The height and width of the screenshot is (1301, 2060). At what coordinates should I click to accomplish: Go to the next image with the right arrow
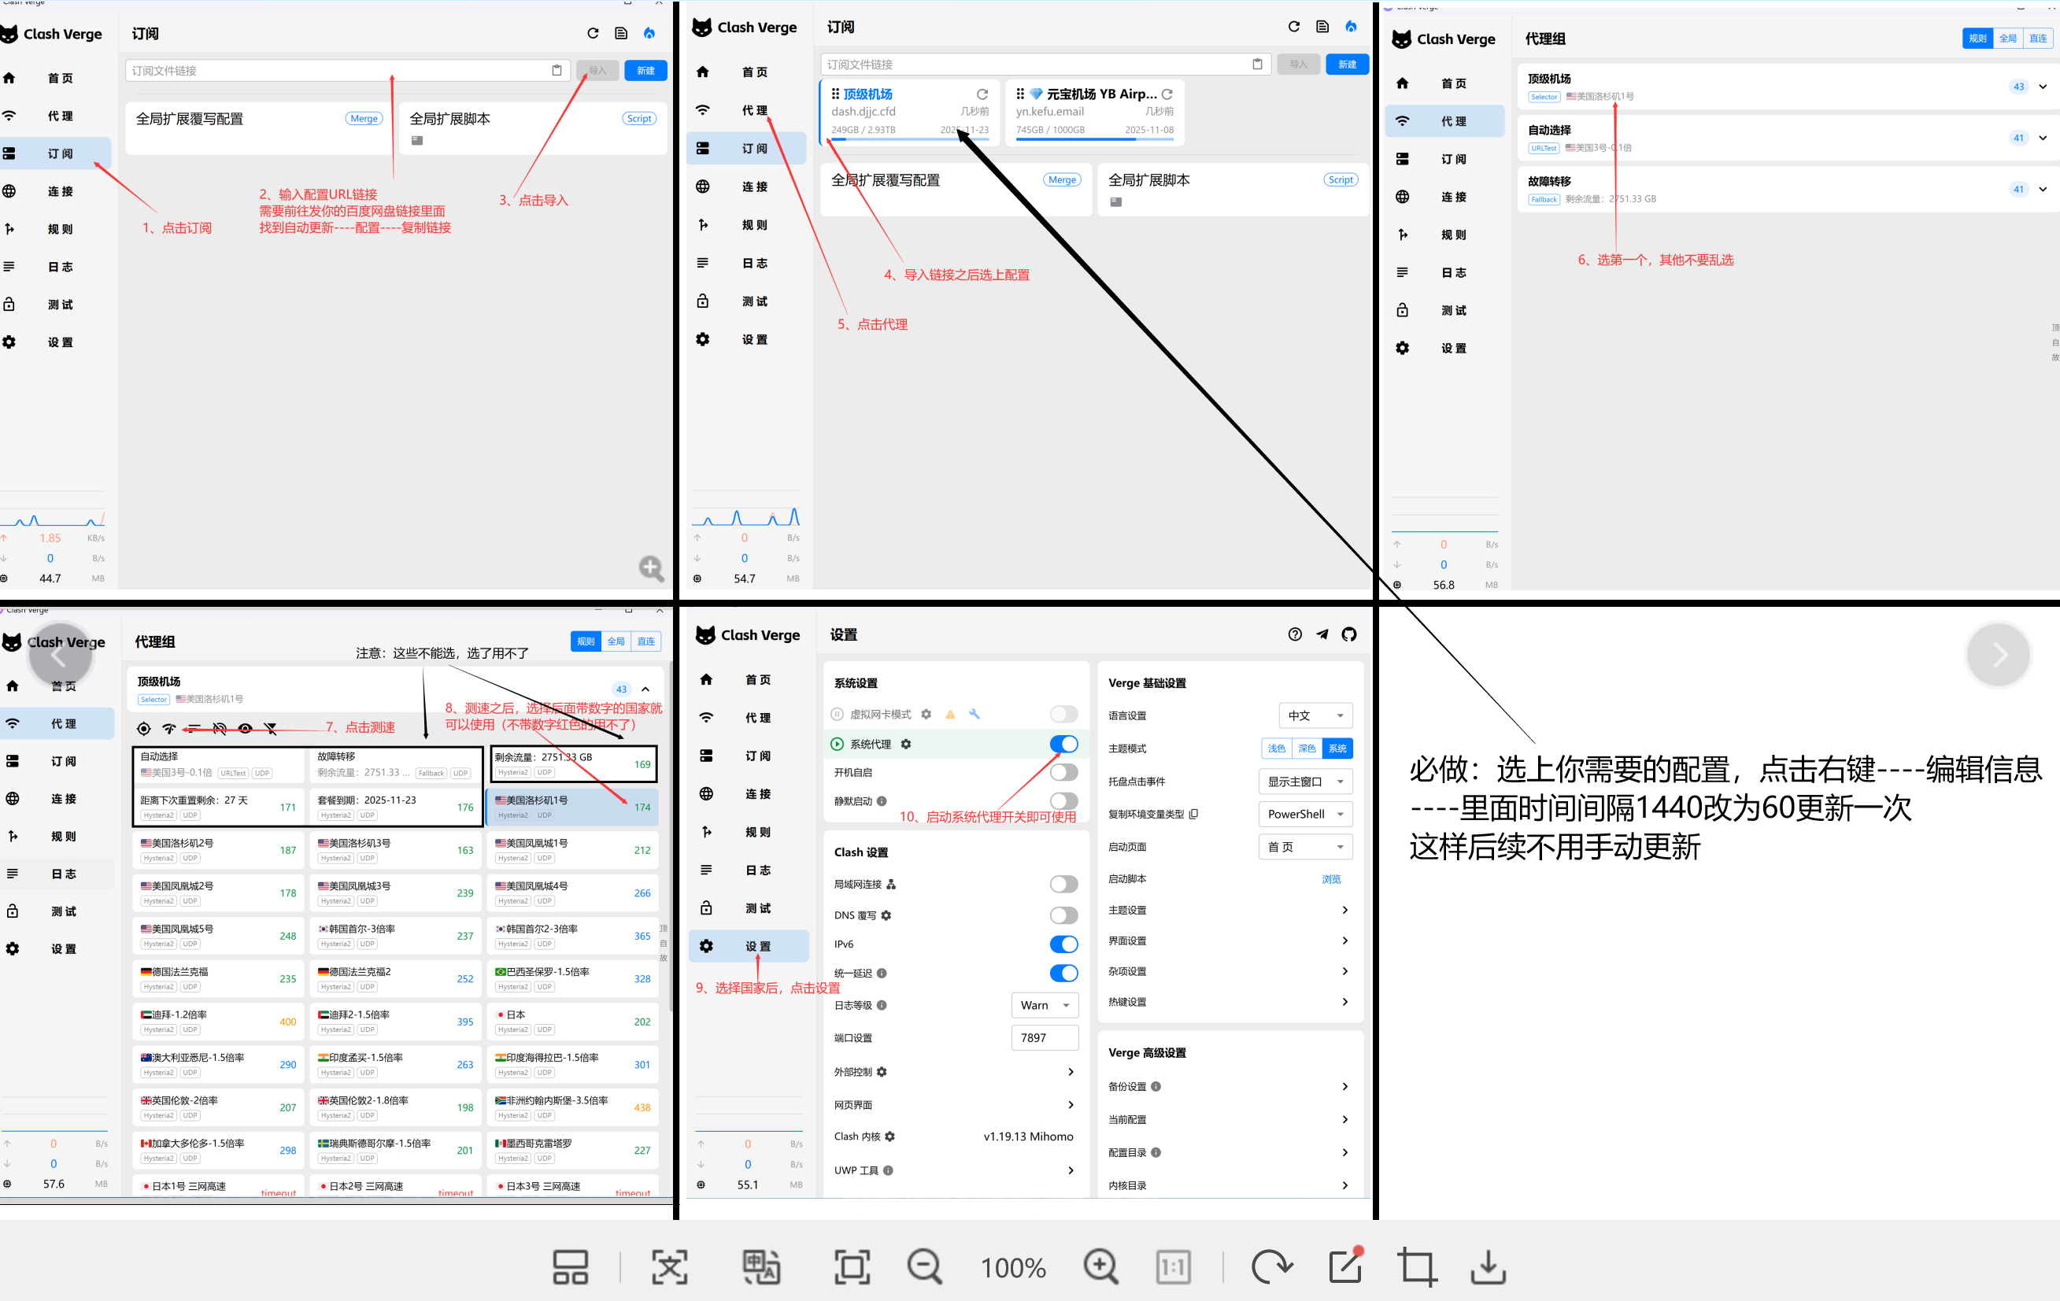coord(1999,655)
